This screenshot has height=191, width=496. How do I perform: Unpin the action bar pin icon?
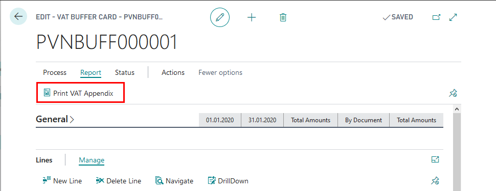(453, 93)
